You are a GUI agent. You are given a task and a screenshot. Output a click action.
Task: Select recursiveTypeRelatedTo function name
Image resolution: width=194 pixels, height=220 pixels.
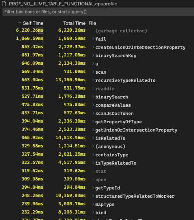click(125, 81)
